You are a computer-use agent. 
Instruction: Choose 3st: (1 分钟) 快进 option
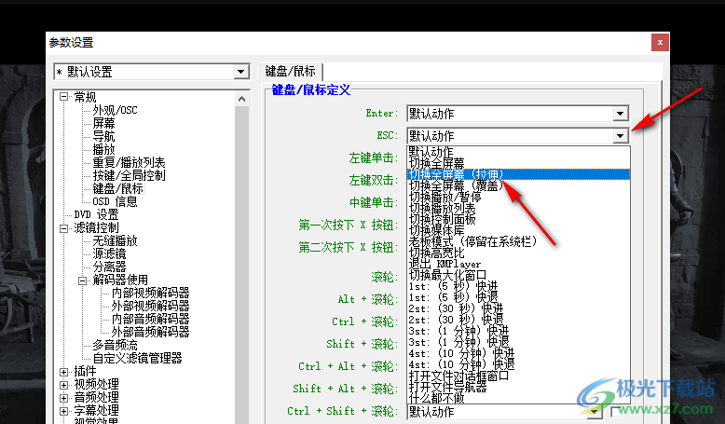pyautogui.click(x=518, y=331)
